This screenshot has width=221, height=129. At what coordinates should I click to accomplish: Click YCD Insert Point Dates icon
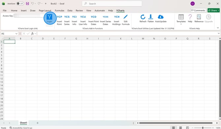[93, 17]
